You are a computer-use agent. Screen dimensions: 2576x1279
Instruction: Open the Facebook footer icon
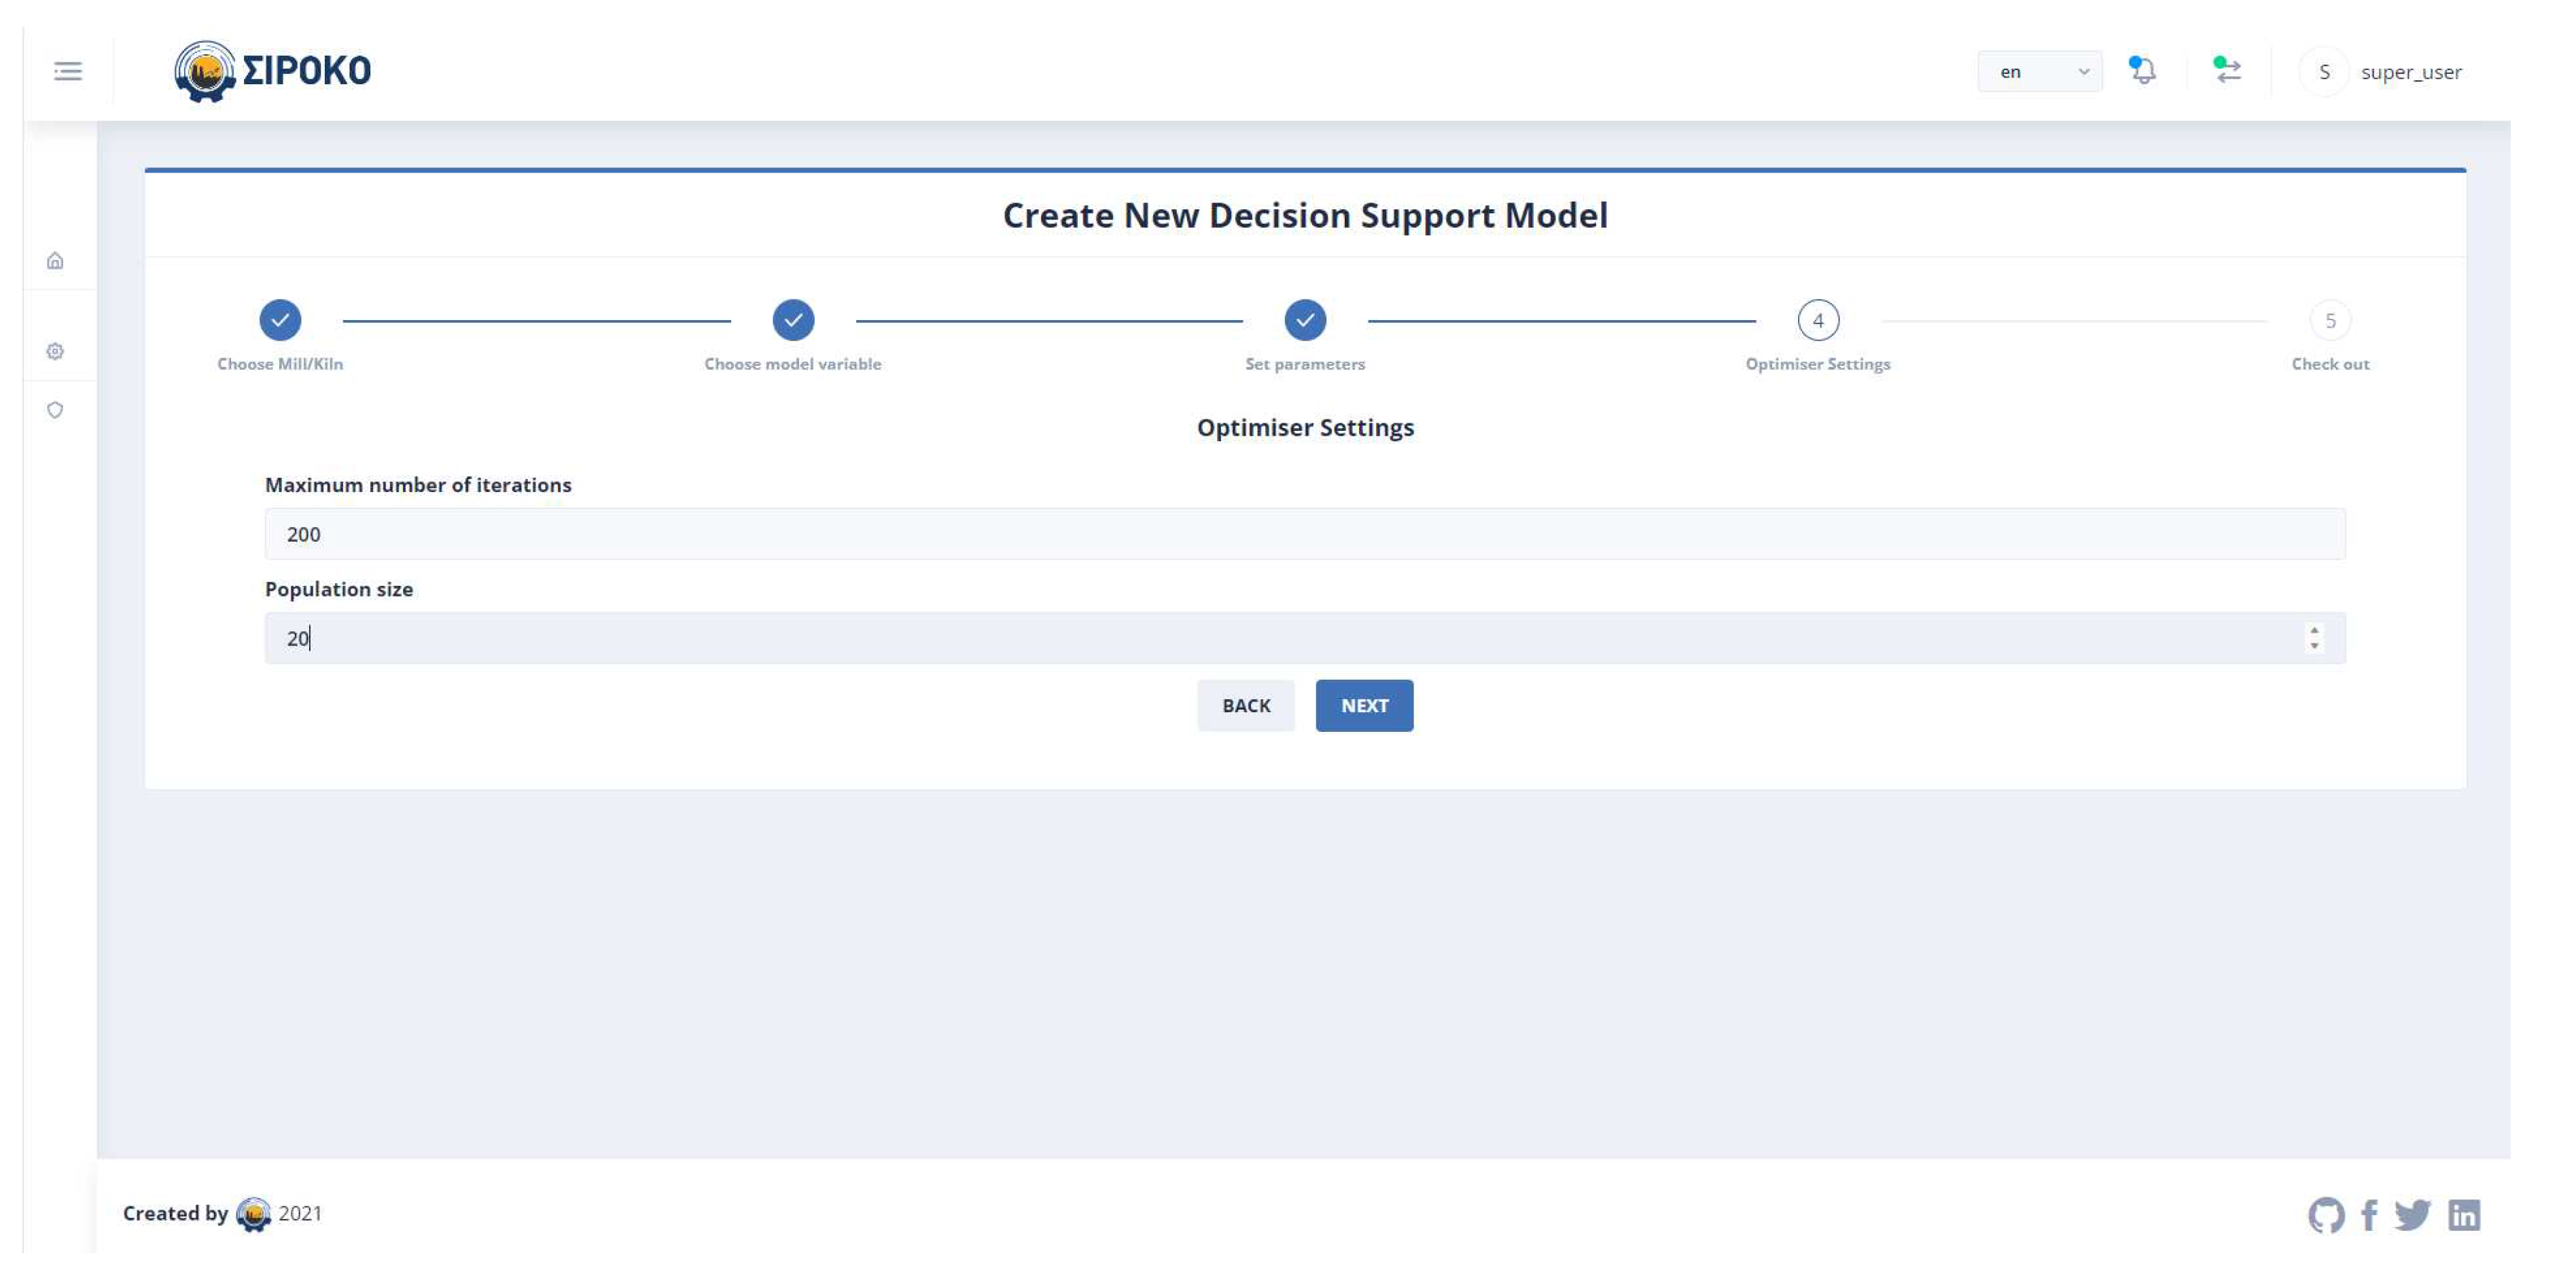pyautogui.click(x=2369, y=1215)
